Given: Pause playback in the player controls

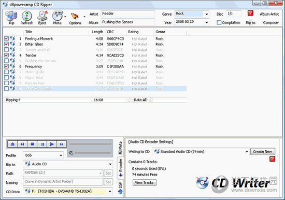Looking at the screenshot, I should tap(42, 144).
